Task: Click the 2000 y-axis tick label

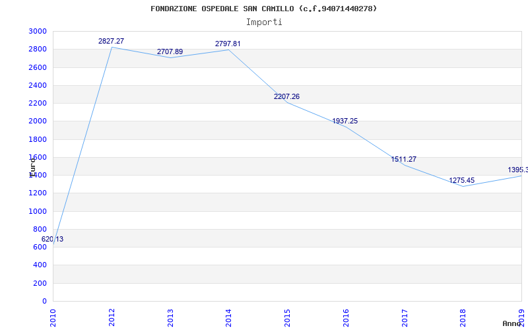Action: tap(38, 121)
